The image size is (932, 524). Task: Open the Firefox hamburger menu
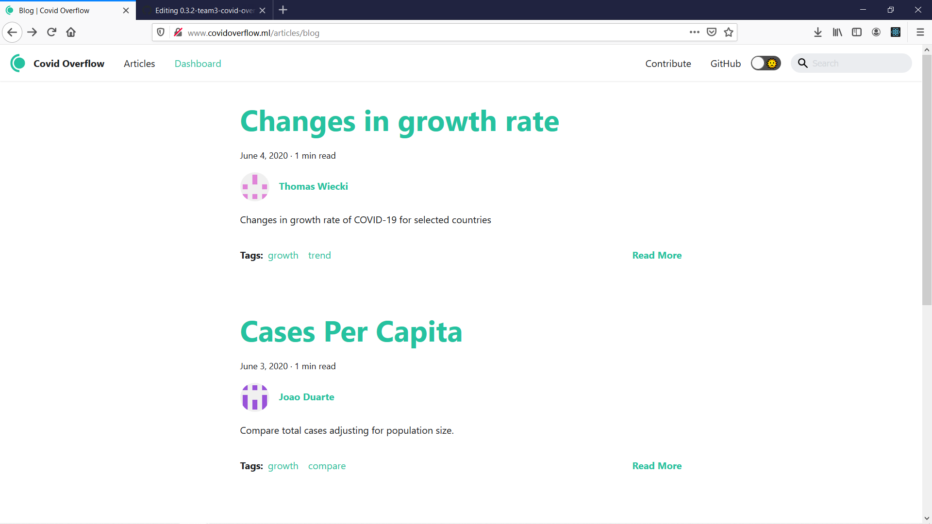pyautogui.click(x=920, y=33)
